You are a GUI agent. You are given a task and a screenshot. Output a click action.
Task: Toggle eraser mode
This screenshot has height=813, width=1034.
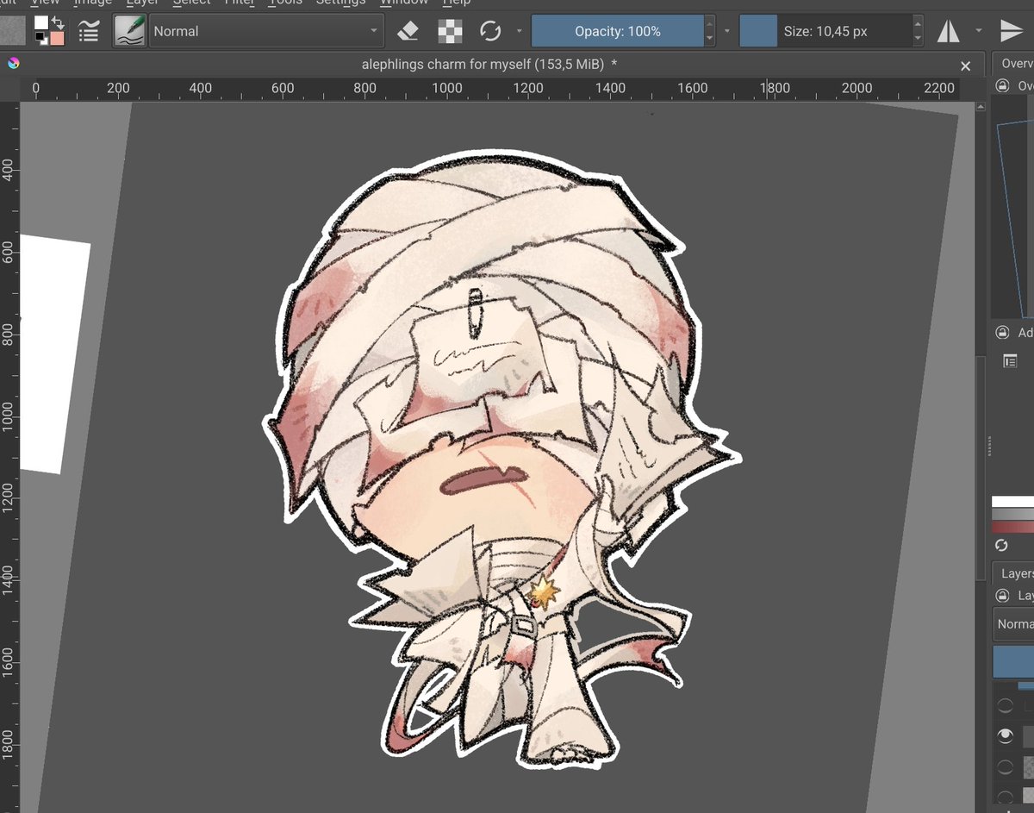pos(408,31)
